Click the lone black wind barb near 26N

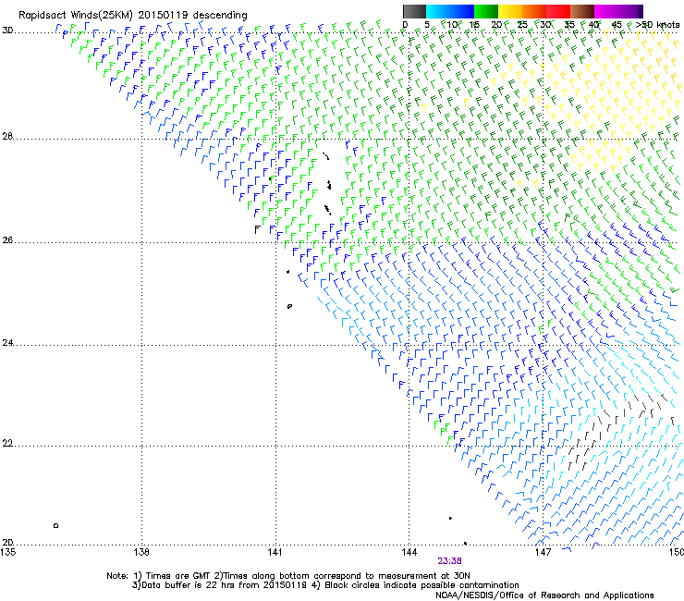257,229
